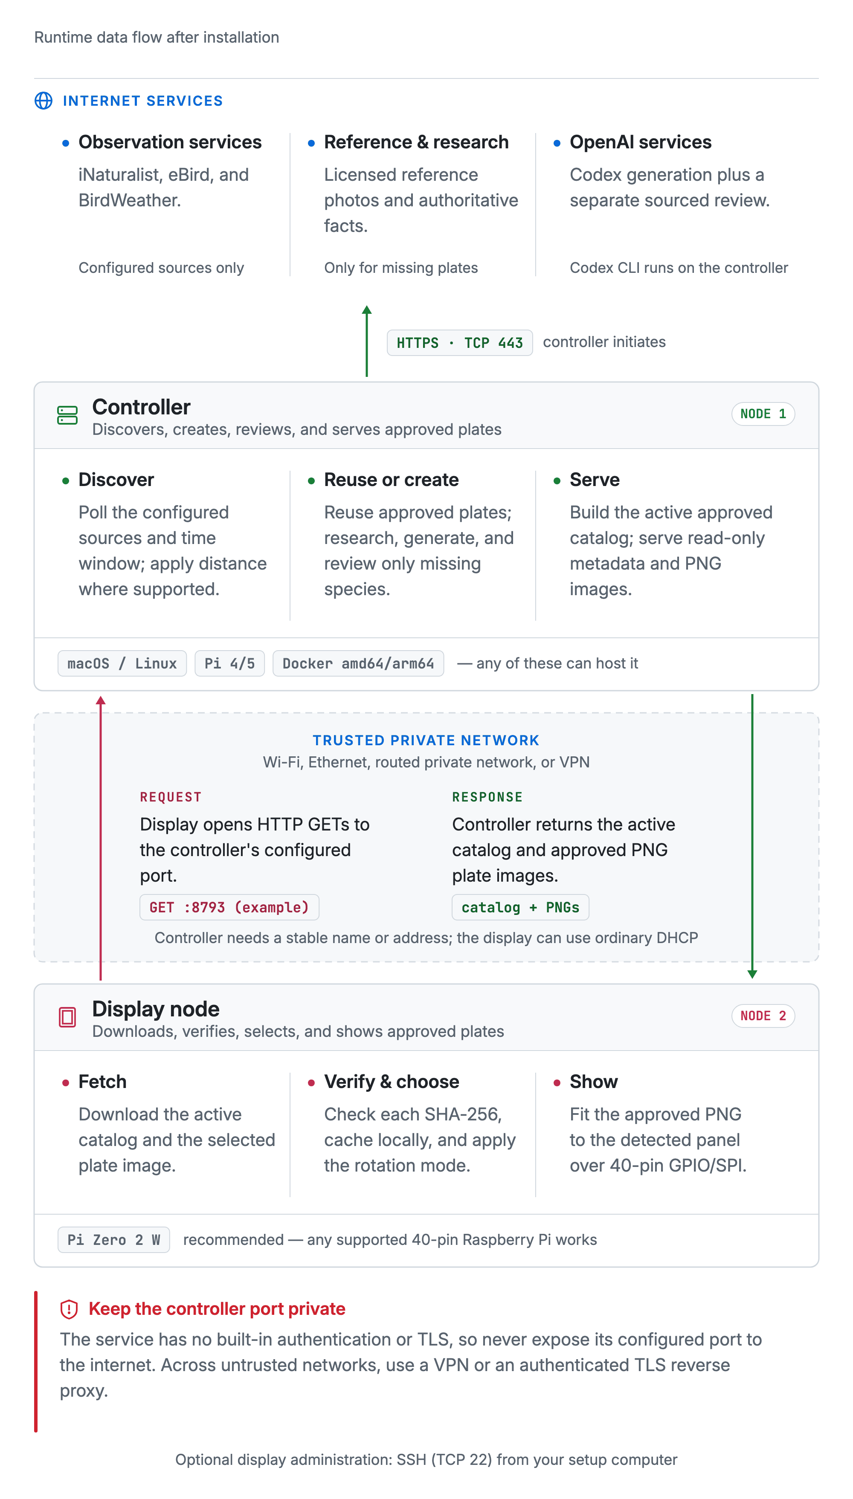Click the Display node panel icon
The image size is (853, 1499).
[67, 1017]
